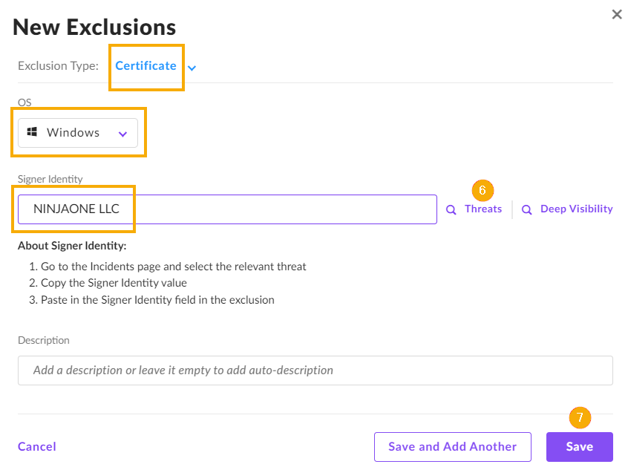
Task: Open the Threats search link
Action: [483, 209]
